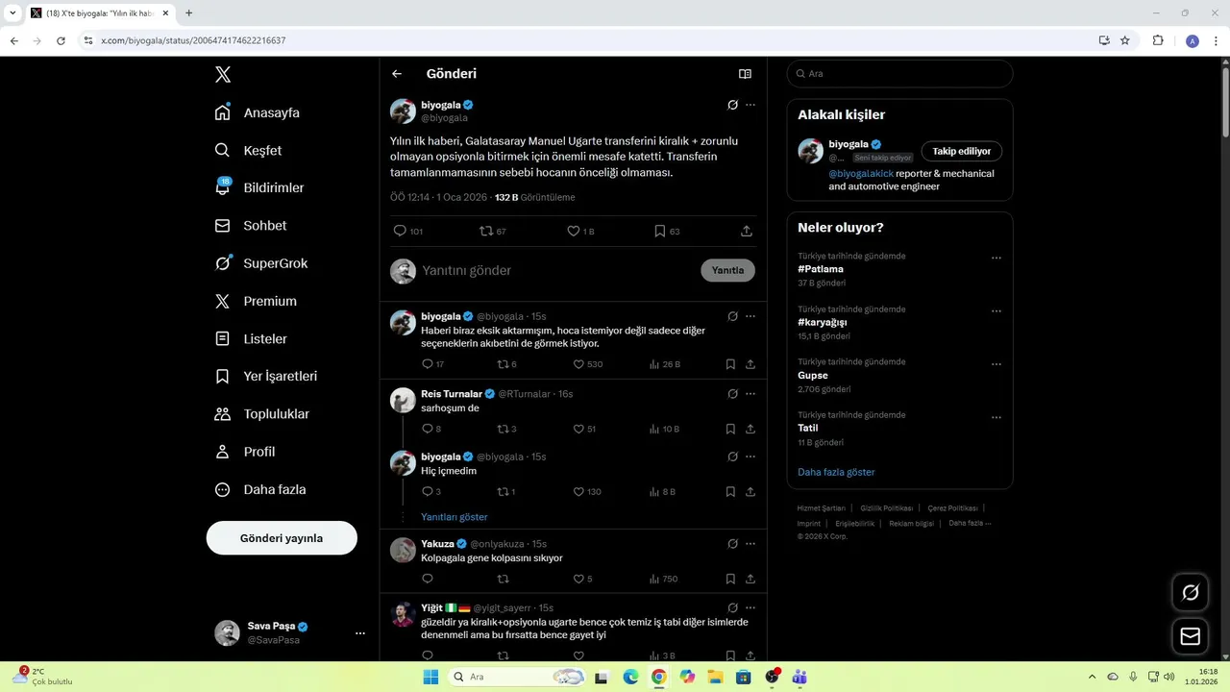Share the main post via share icon
This screenshot has width=1230, height=692.
click(x=747, y=231)
